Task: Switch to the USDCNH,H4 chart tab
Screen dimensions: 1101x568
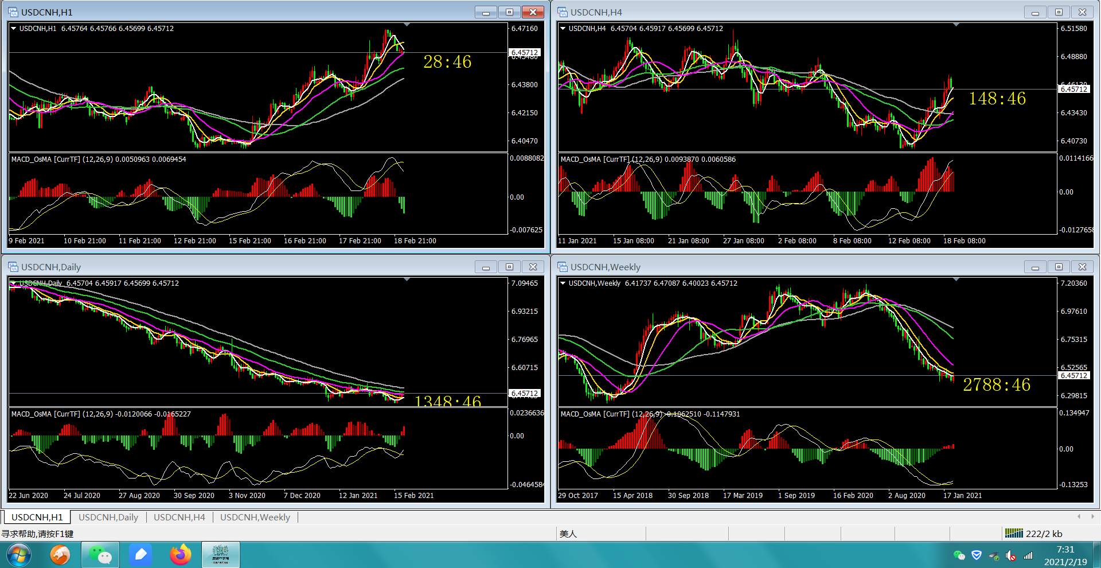Action: point(179,517)
